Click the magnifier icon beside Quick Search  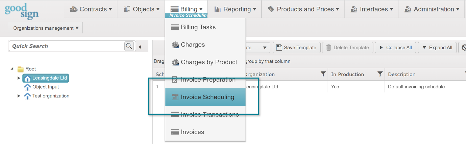tap(129, 46)
